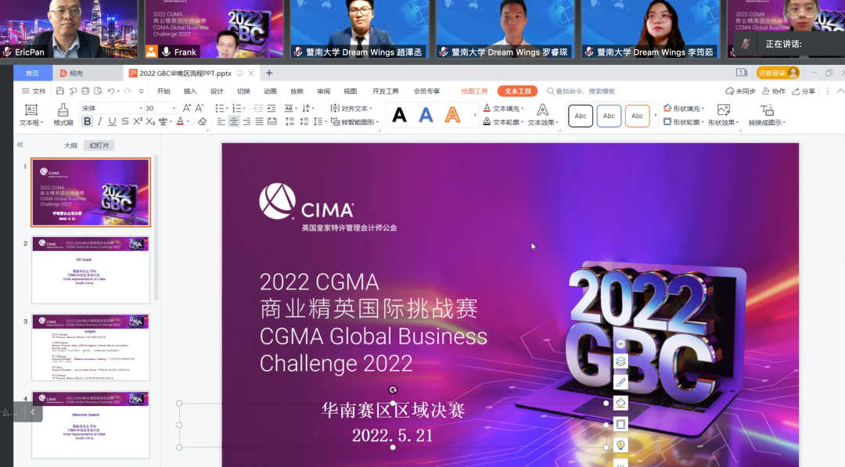Open the 形状填充 dropdown
The height and width of the screenshot is (467, 845).
pos(684,108)
